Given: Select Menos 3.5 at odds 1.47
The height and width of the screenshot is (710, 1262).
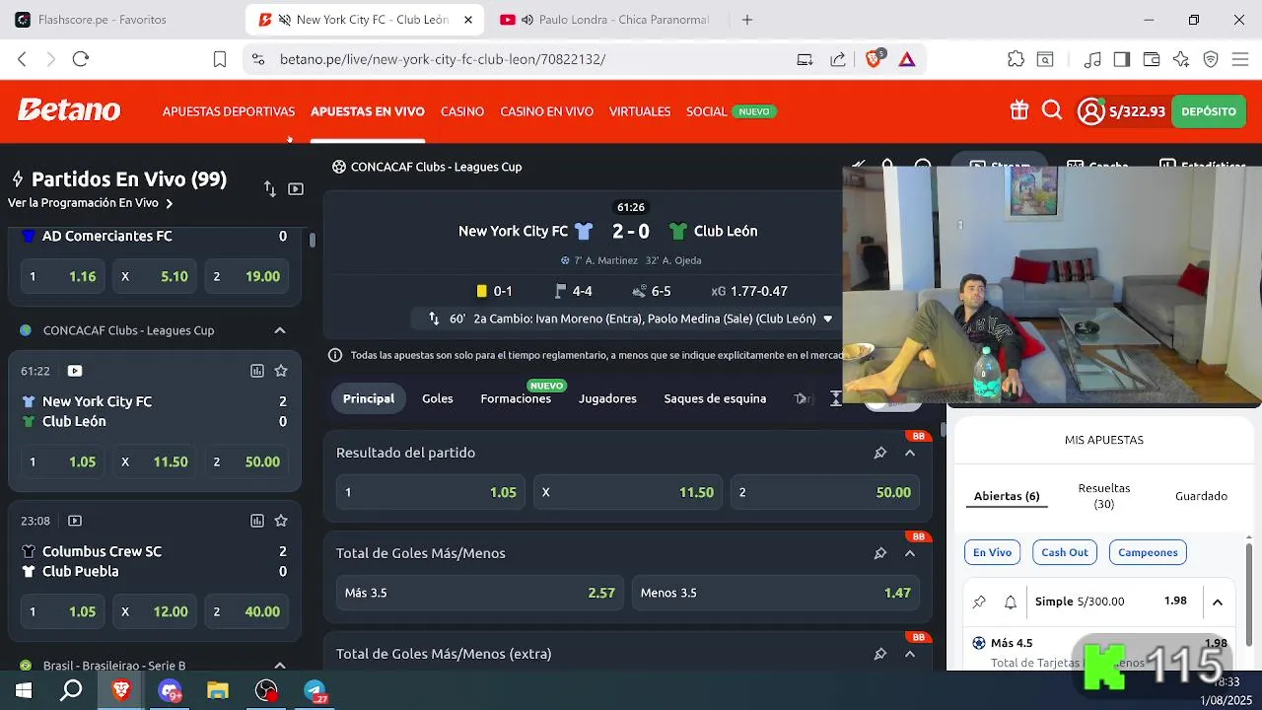Looking at the screenshot, I should click(x=776, y=593).
